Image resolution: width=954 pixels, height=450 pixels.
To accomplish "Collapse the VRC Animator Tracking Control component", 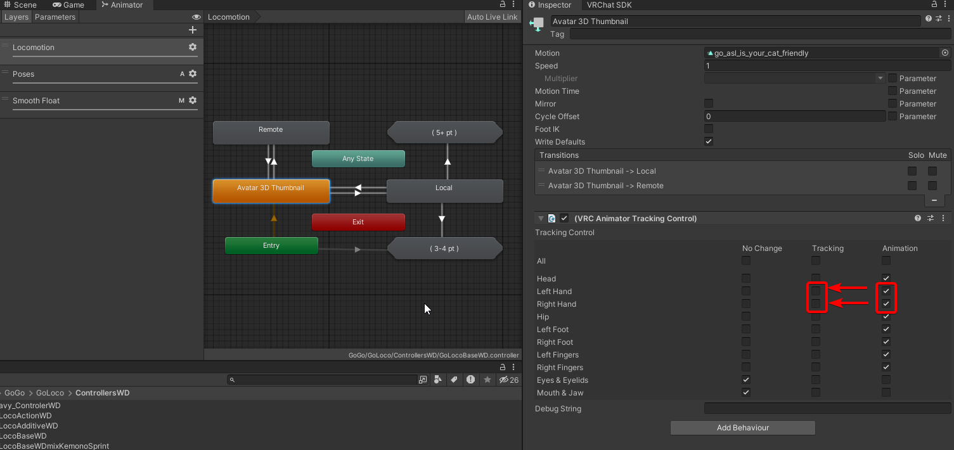I will pos(541,218).
